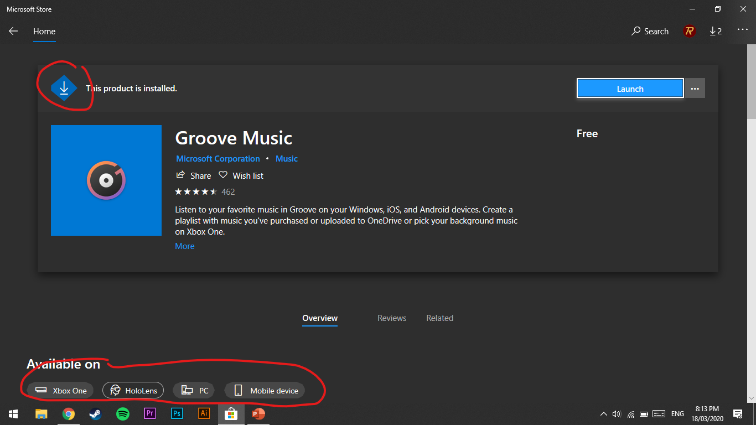This screenshot has width=756, height=425.
Task: Open Photoshop from taskbar
Action: coord(177,414)
